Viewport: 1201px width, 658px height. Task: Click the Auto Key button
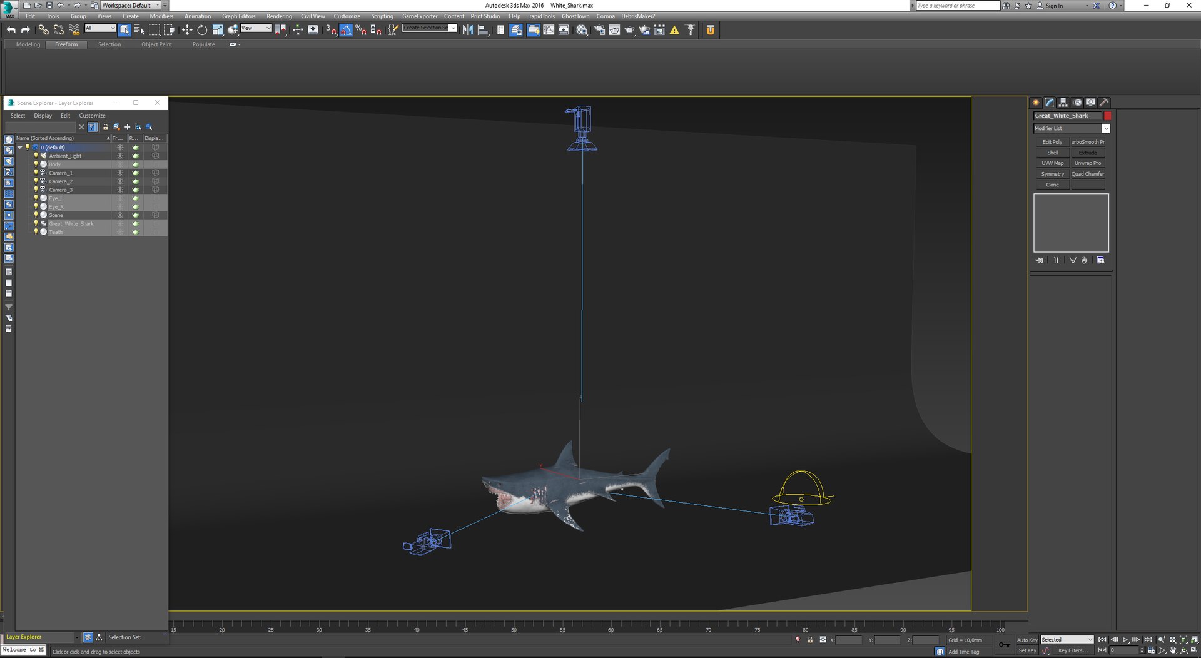(1027, 640)
